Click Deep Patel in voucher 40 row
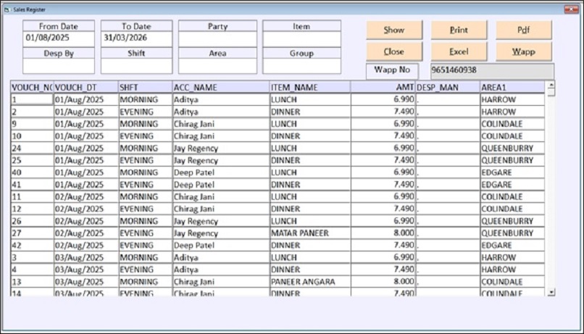The image size is (584, 334). click(x=221, y=172)
